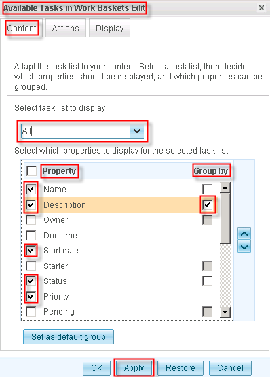This screenshot has width=270, height=377.
Task: Toggle Group by checkbox for Description
Action: [208, 204]
